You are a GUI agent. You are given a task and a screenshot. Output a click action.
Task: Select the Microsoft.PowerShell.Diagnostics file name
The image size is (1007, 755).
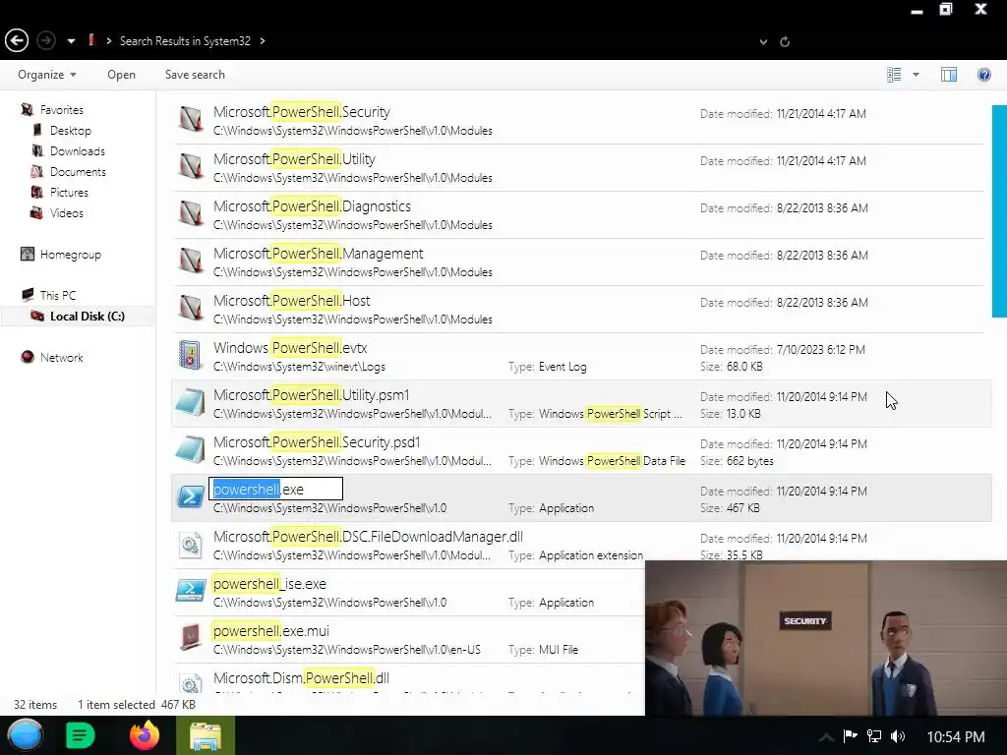312,206
